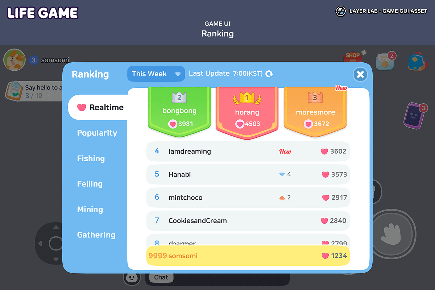Tap the player avatar portrait
Screen dimensions: 435x290
pyautogui.click(x=14, y=60)
